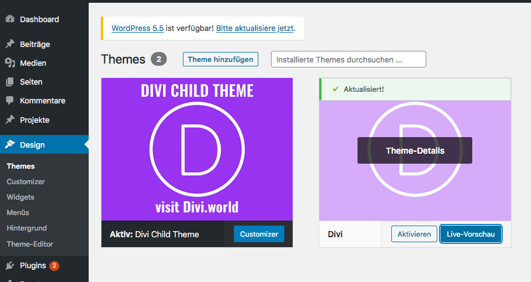Open the Hintergrund submenu entry
The image size is (531, 282).
click(x=27, y=228)
